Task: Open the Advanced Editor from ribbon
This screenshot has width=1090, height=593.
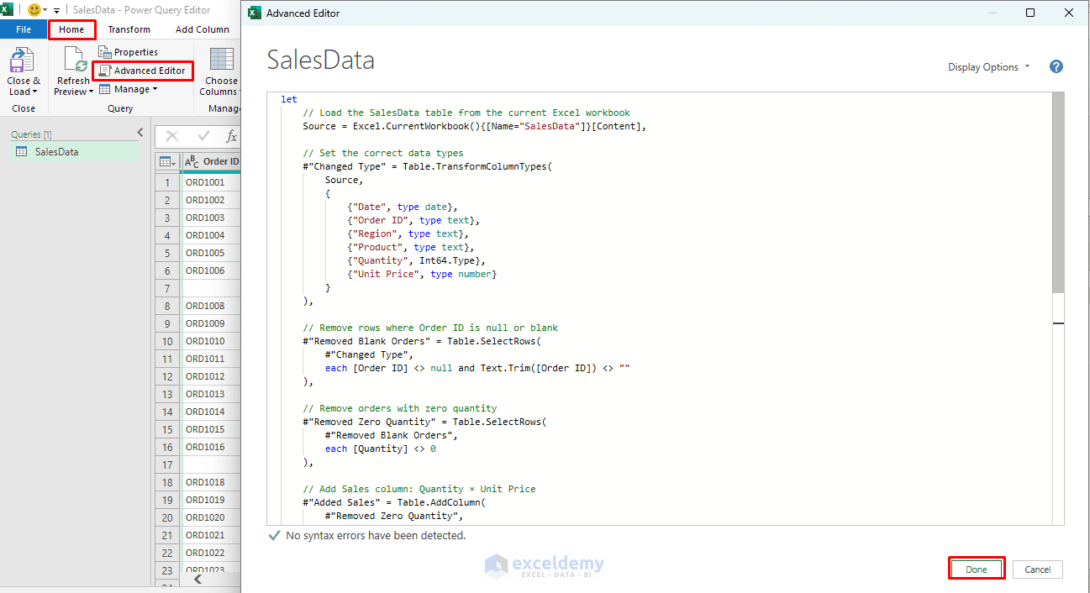Action: point(142,71)
